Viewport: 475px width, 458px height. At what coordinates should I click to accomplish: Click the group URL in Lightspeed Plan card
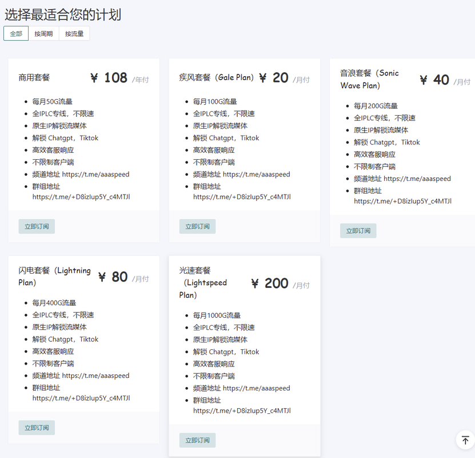click(242, 410)
